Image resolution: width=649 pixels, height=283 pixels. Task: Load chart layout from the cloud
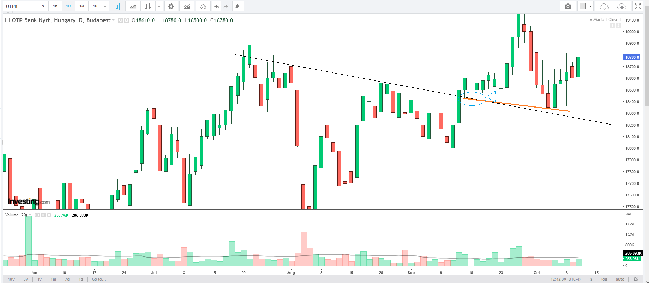point(604,6)
